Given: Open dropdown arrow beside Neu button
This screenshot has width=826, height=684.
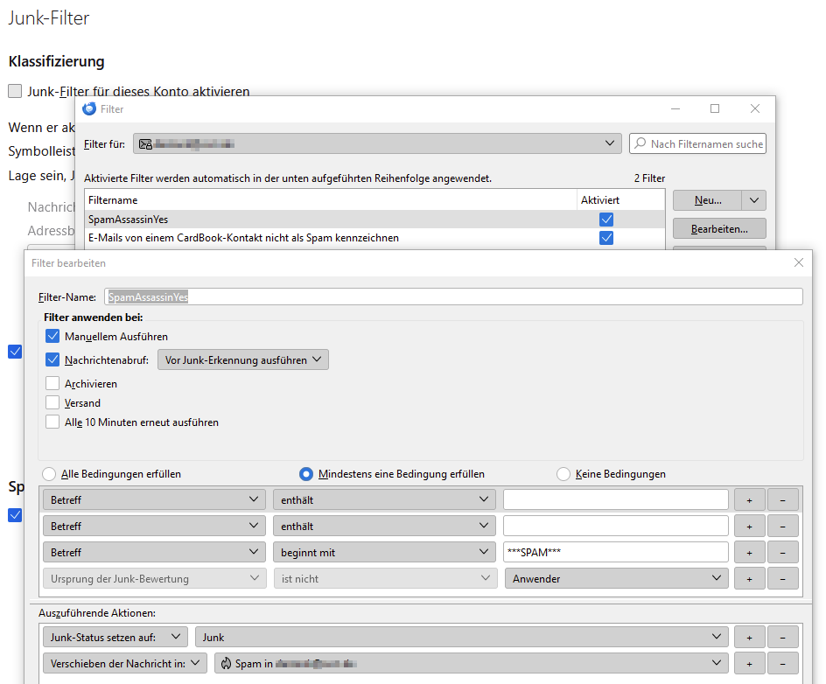Looking at the screenshot, I should [x=754, y=200].
